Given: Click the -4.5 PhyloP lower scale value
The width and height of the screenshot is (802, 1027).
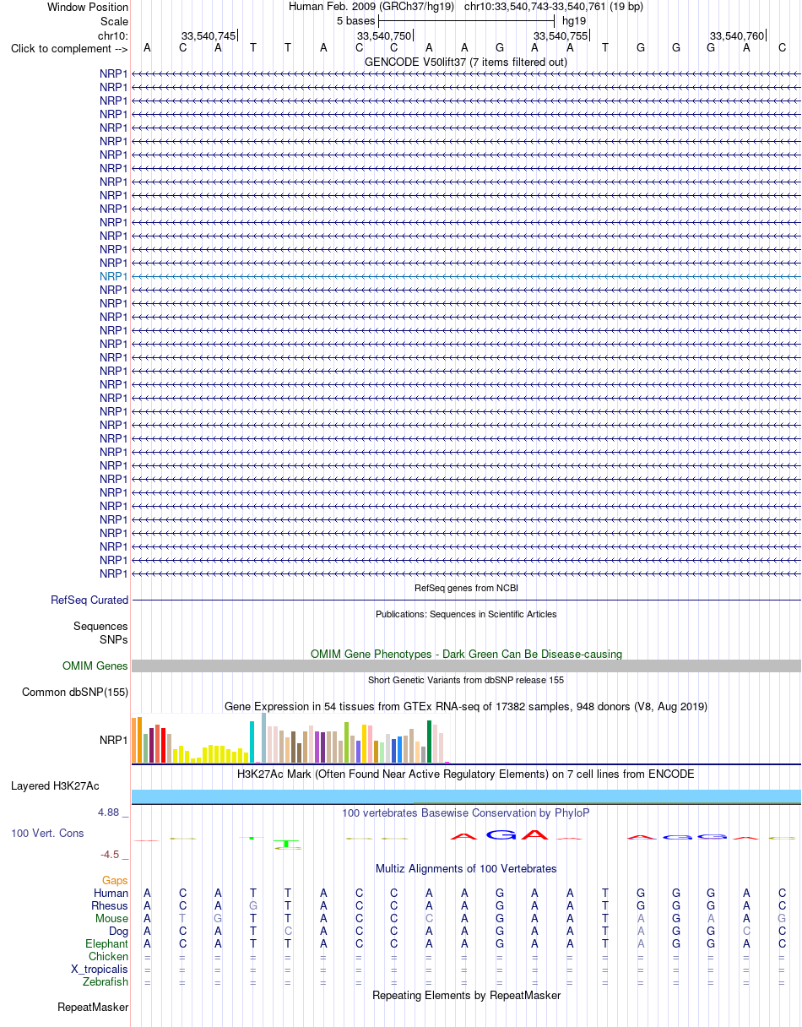Looking at the screenshot, I should tap(111, 854).
